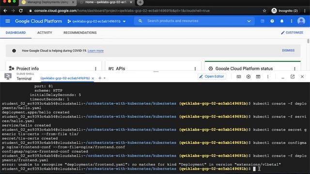Screen dimensions: 310x174
Task: Toggle on-screen keyboard in Cloud Shell
Action: pyautogui.click(x=239, y=76)
